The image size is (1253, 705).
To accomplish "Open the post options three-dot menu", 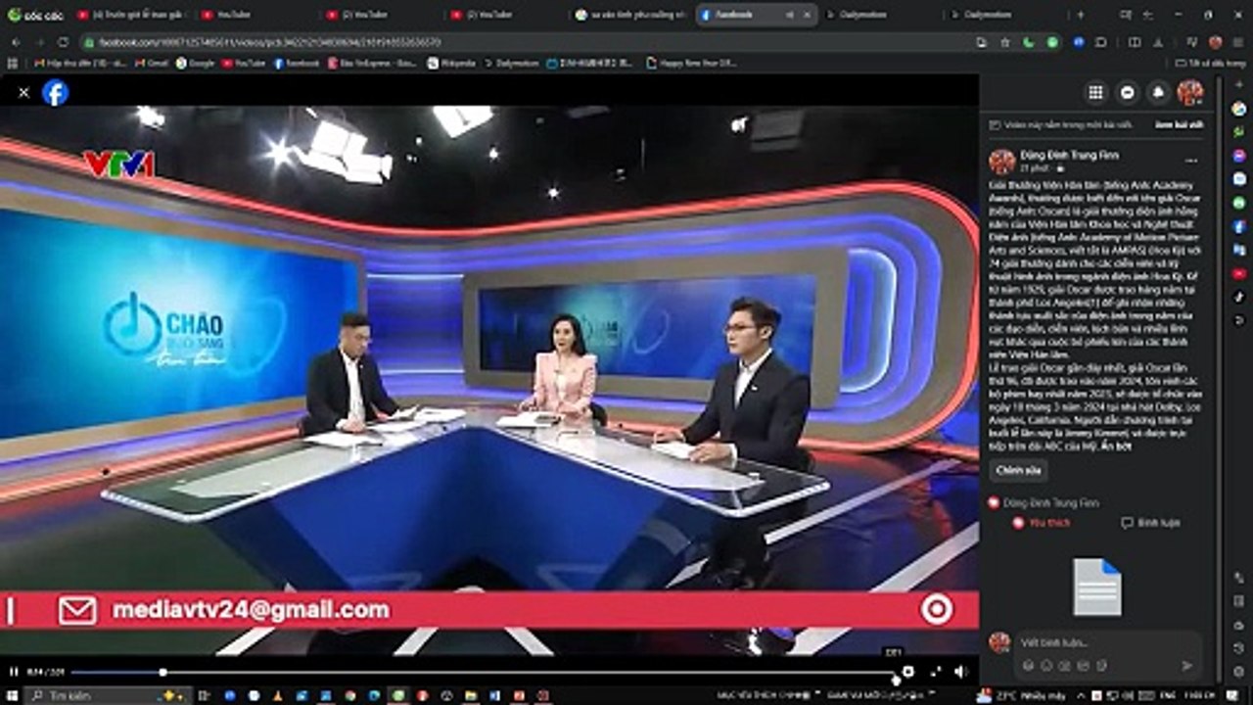I will click(1191, 161).
